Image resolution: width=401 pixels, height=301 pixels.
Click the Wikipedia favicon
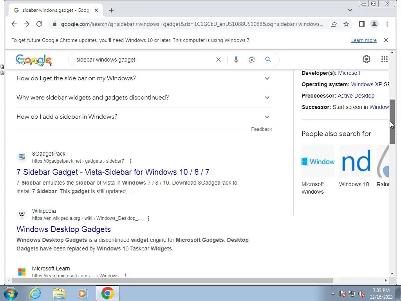[x=22, y=214]
